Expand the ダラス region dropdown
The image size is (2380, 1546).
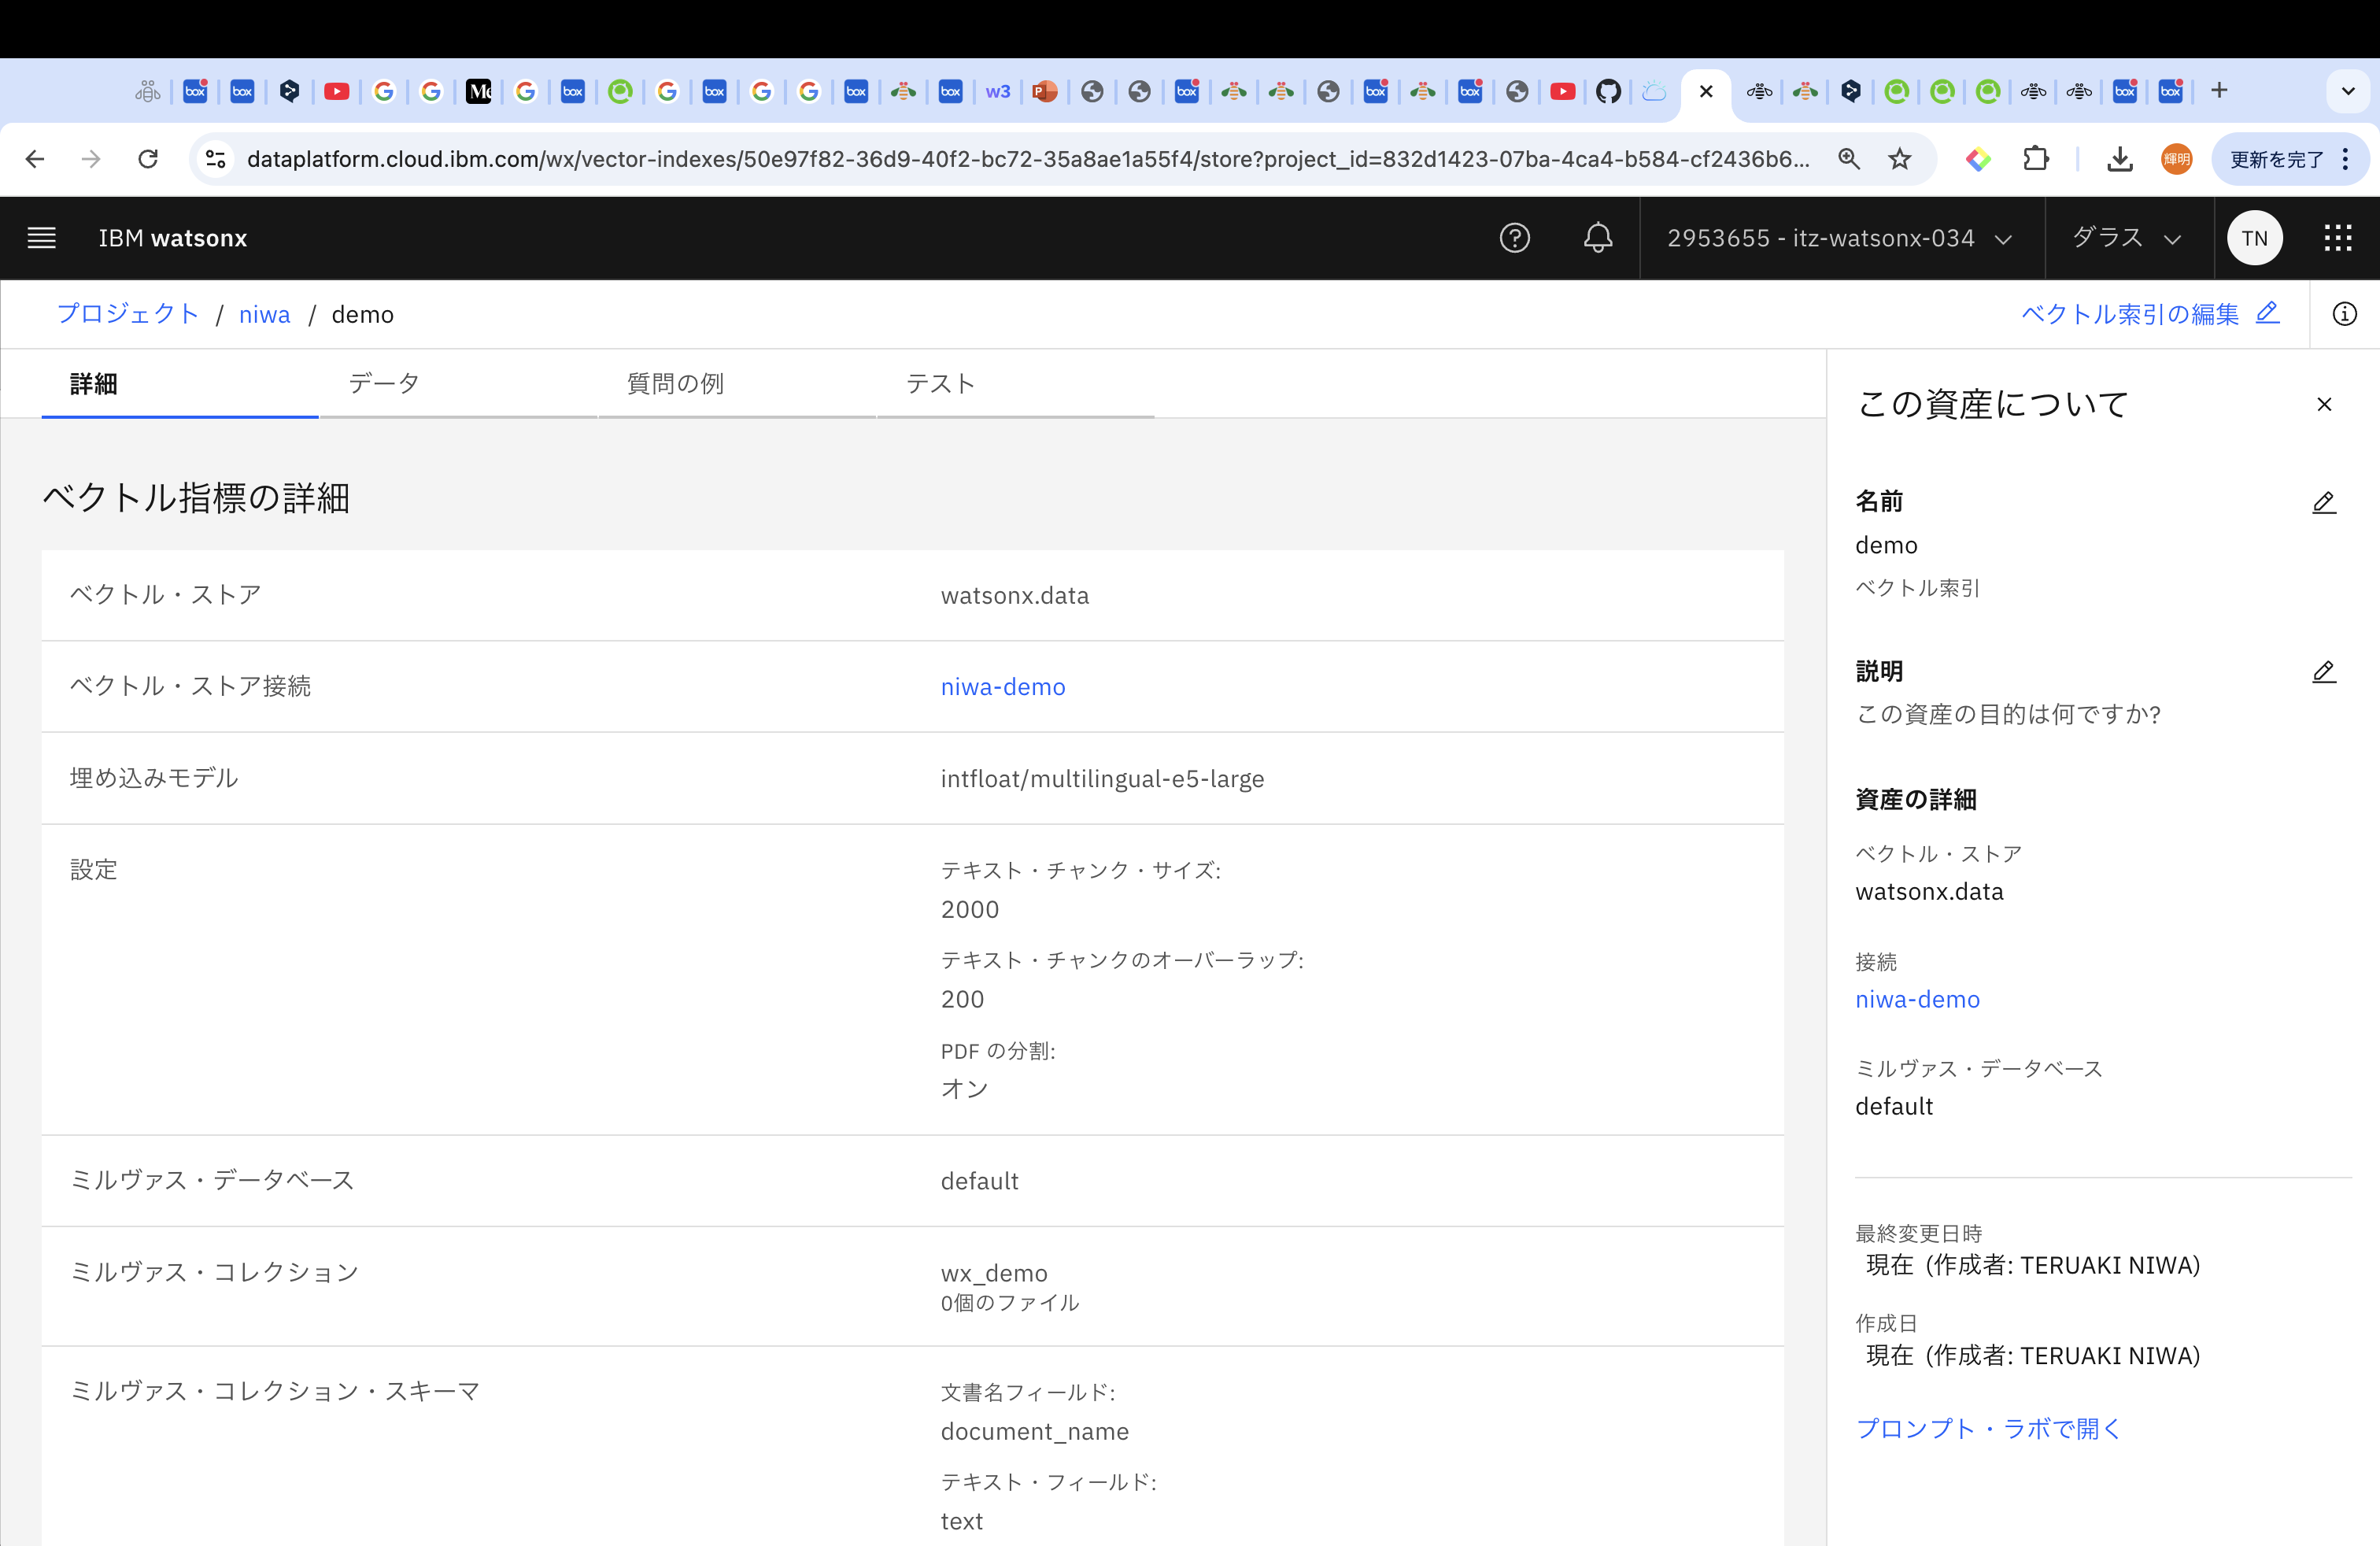pyautogui.click(x=2126, y=238)
